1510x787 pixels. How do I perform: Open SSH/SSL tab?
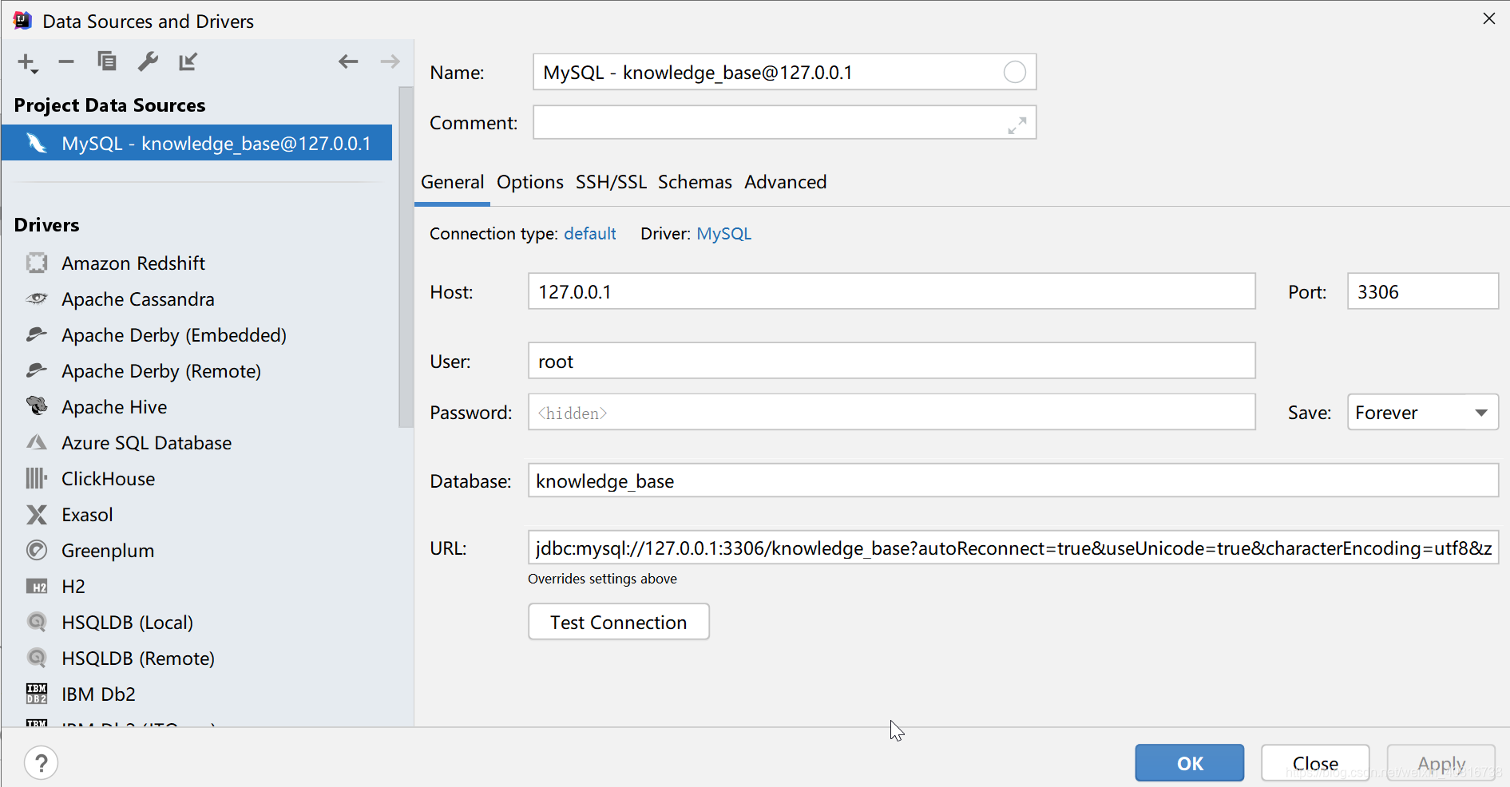[611, 182]
